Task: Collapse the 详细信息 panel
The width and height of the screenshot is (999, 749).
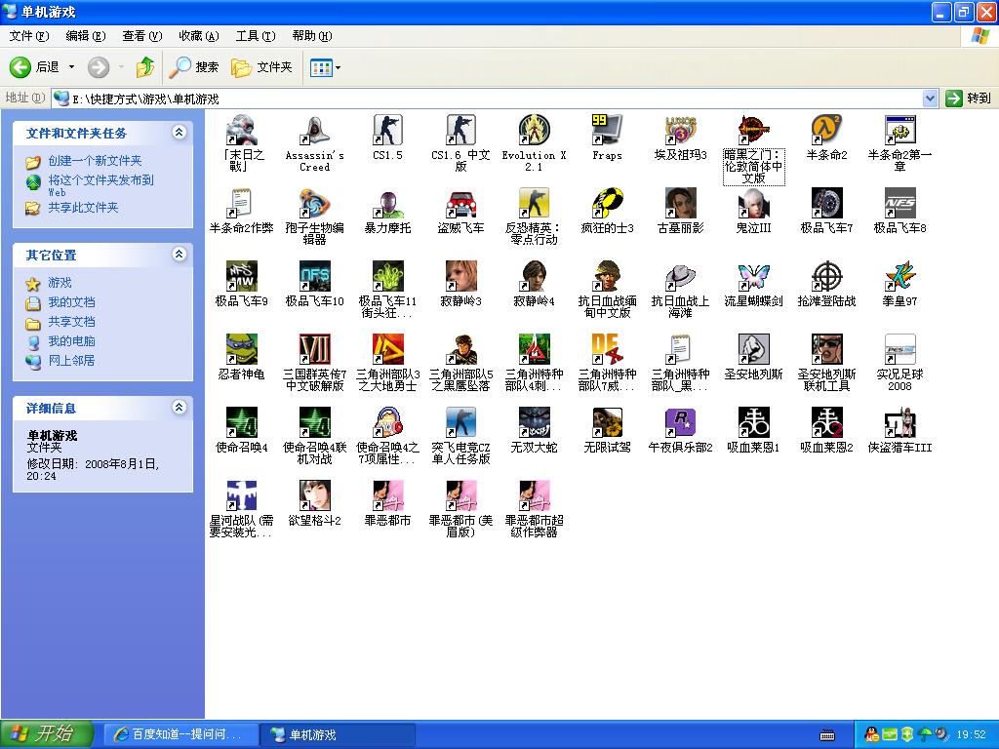Action: click(x=180, y=407)
